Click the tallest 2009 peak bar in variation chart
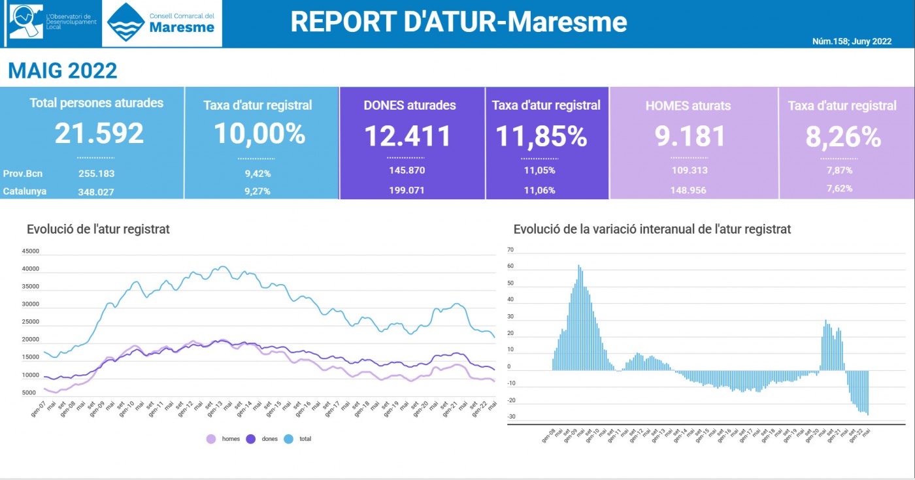Viewport: 915px width, 480px height. click(x=578, y=317)
